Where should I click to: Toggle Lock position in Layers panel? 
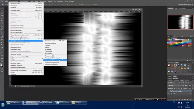(179, 88)
